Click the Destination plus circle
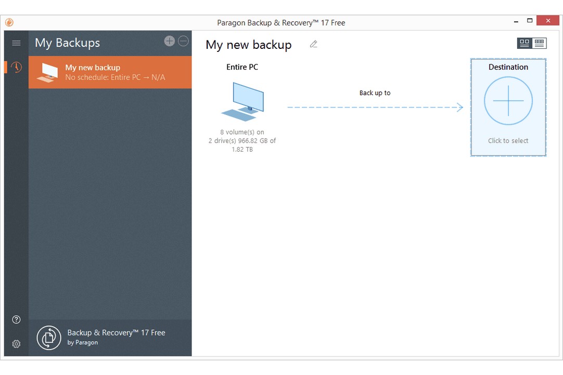The height and width of the screenshot is (375, 563). [508, 101]
